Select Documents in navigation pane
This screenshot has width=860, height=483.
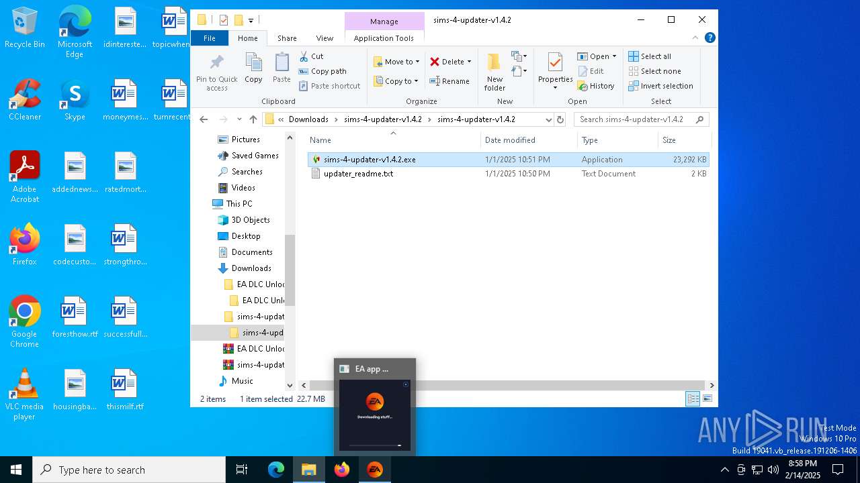pyautogui.click(x=252, y=252)
